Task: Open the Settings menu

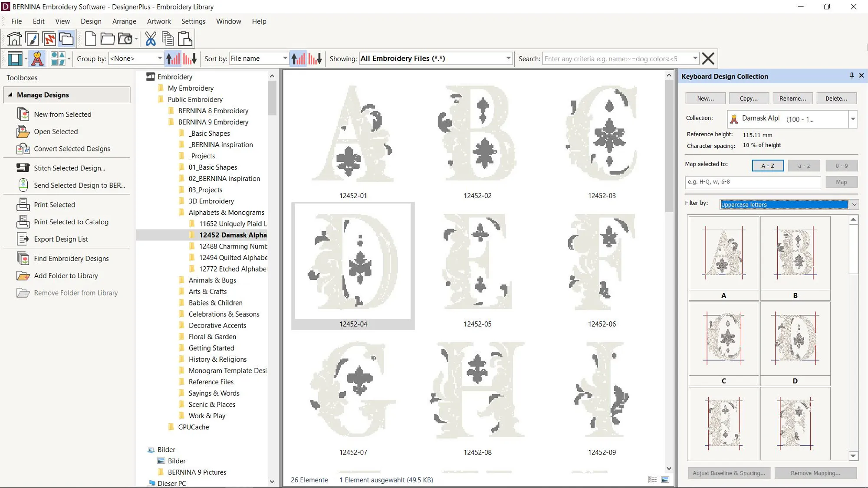Action: (193, 21)
